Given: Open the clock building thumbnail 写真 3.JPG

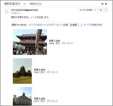Looking at the screenshot, I should 22,96.
